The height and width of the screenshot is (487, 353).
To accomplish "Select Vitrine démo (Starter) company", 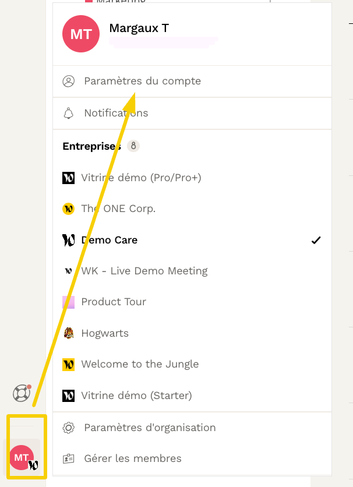I will pyautogui.click(x=136, y=396).
